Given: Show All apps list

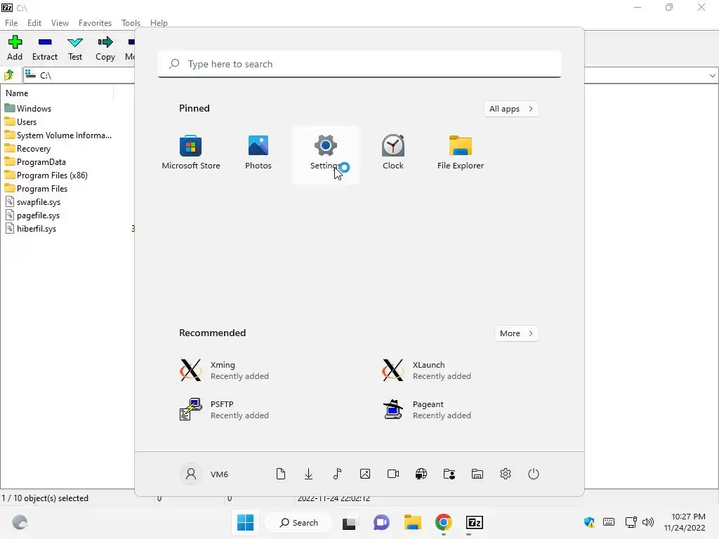Looking at the screenshot, I should (x=511, y=109).
